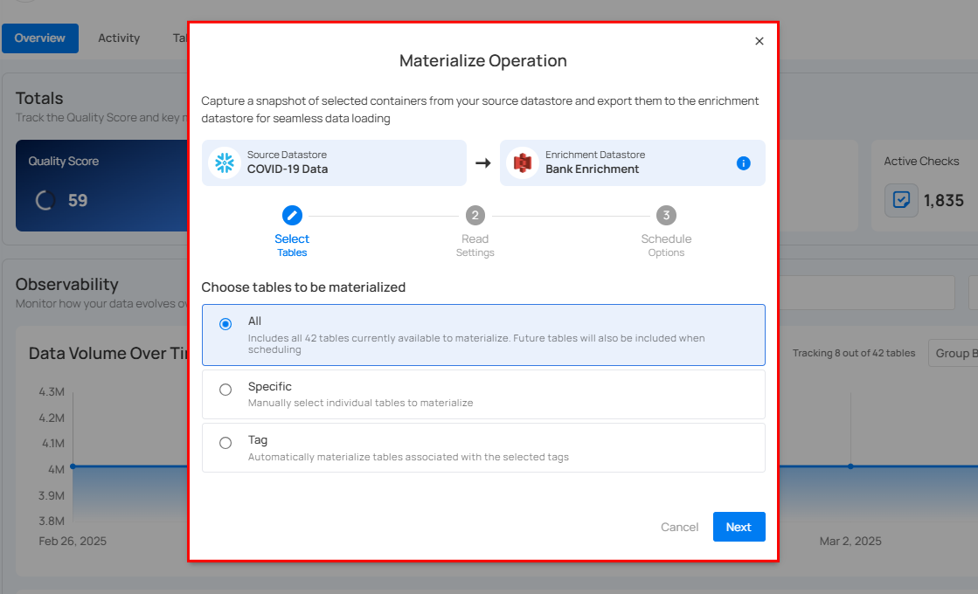Image resolution: width=978 pixels, height=594 pixels.
Task: Click the Feb 26 chart data point
Action: coord(73,466)
